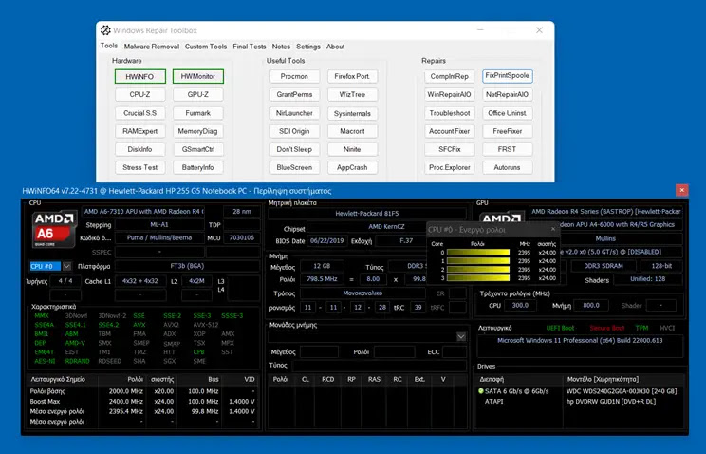Open the Malware Removal tab

coord(151,47)
